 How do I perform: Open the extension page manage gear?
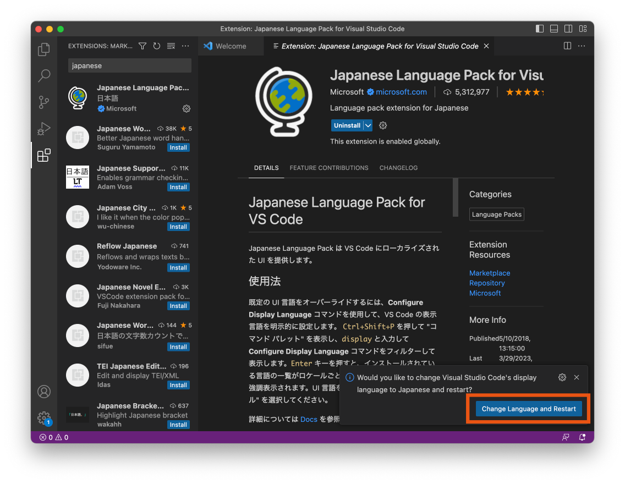(383, 125)
